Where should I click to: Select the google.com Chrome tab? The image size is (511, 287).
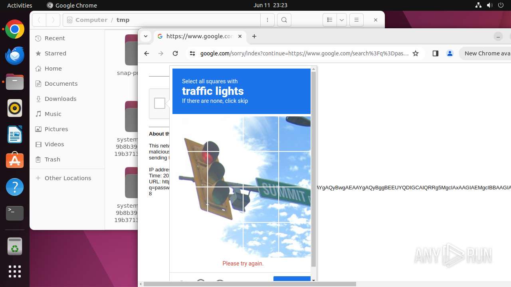[200, 36]
